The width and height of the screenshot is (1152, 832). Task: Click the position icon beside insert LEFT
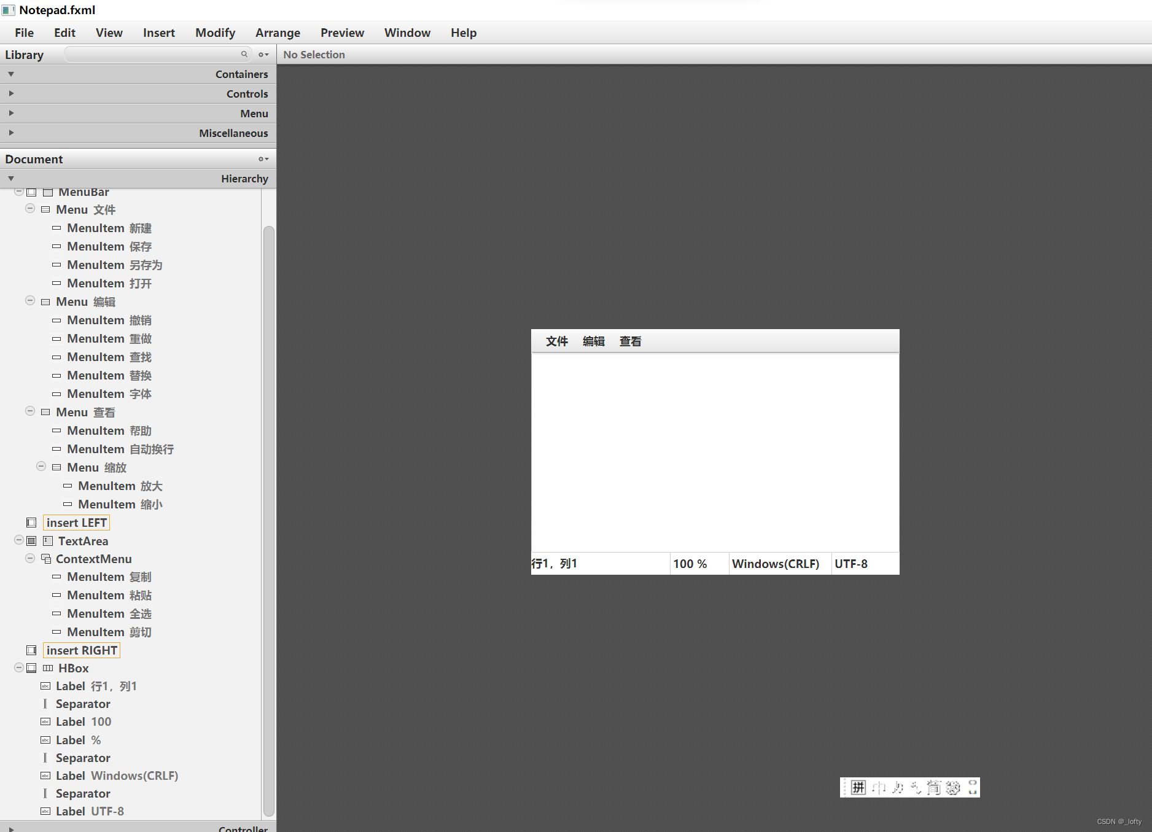click(x=31, y=523)
